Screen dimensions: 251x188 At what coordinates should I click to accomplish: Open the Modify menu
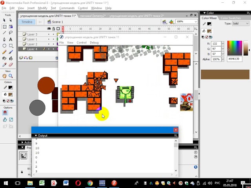pos(43,8)
